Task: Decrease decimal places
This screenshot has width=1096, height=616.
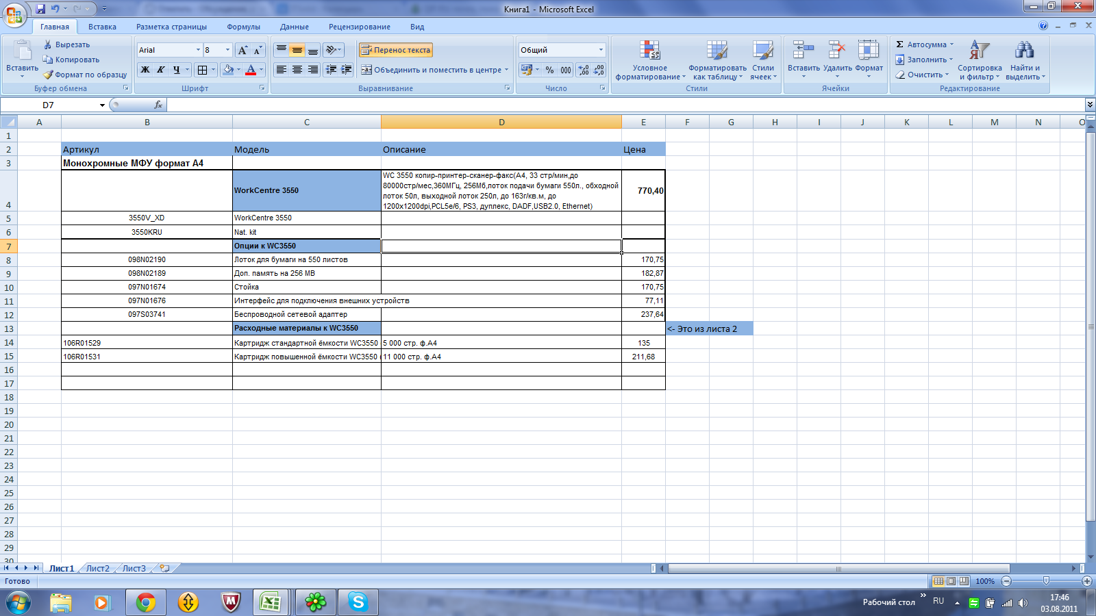Action: coord(599,70)
